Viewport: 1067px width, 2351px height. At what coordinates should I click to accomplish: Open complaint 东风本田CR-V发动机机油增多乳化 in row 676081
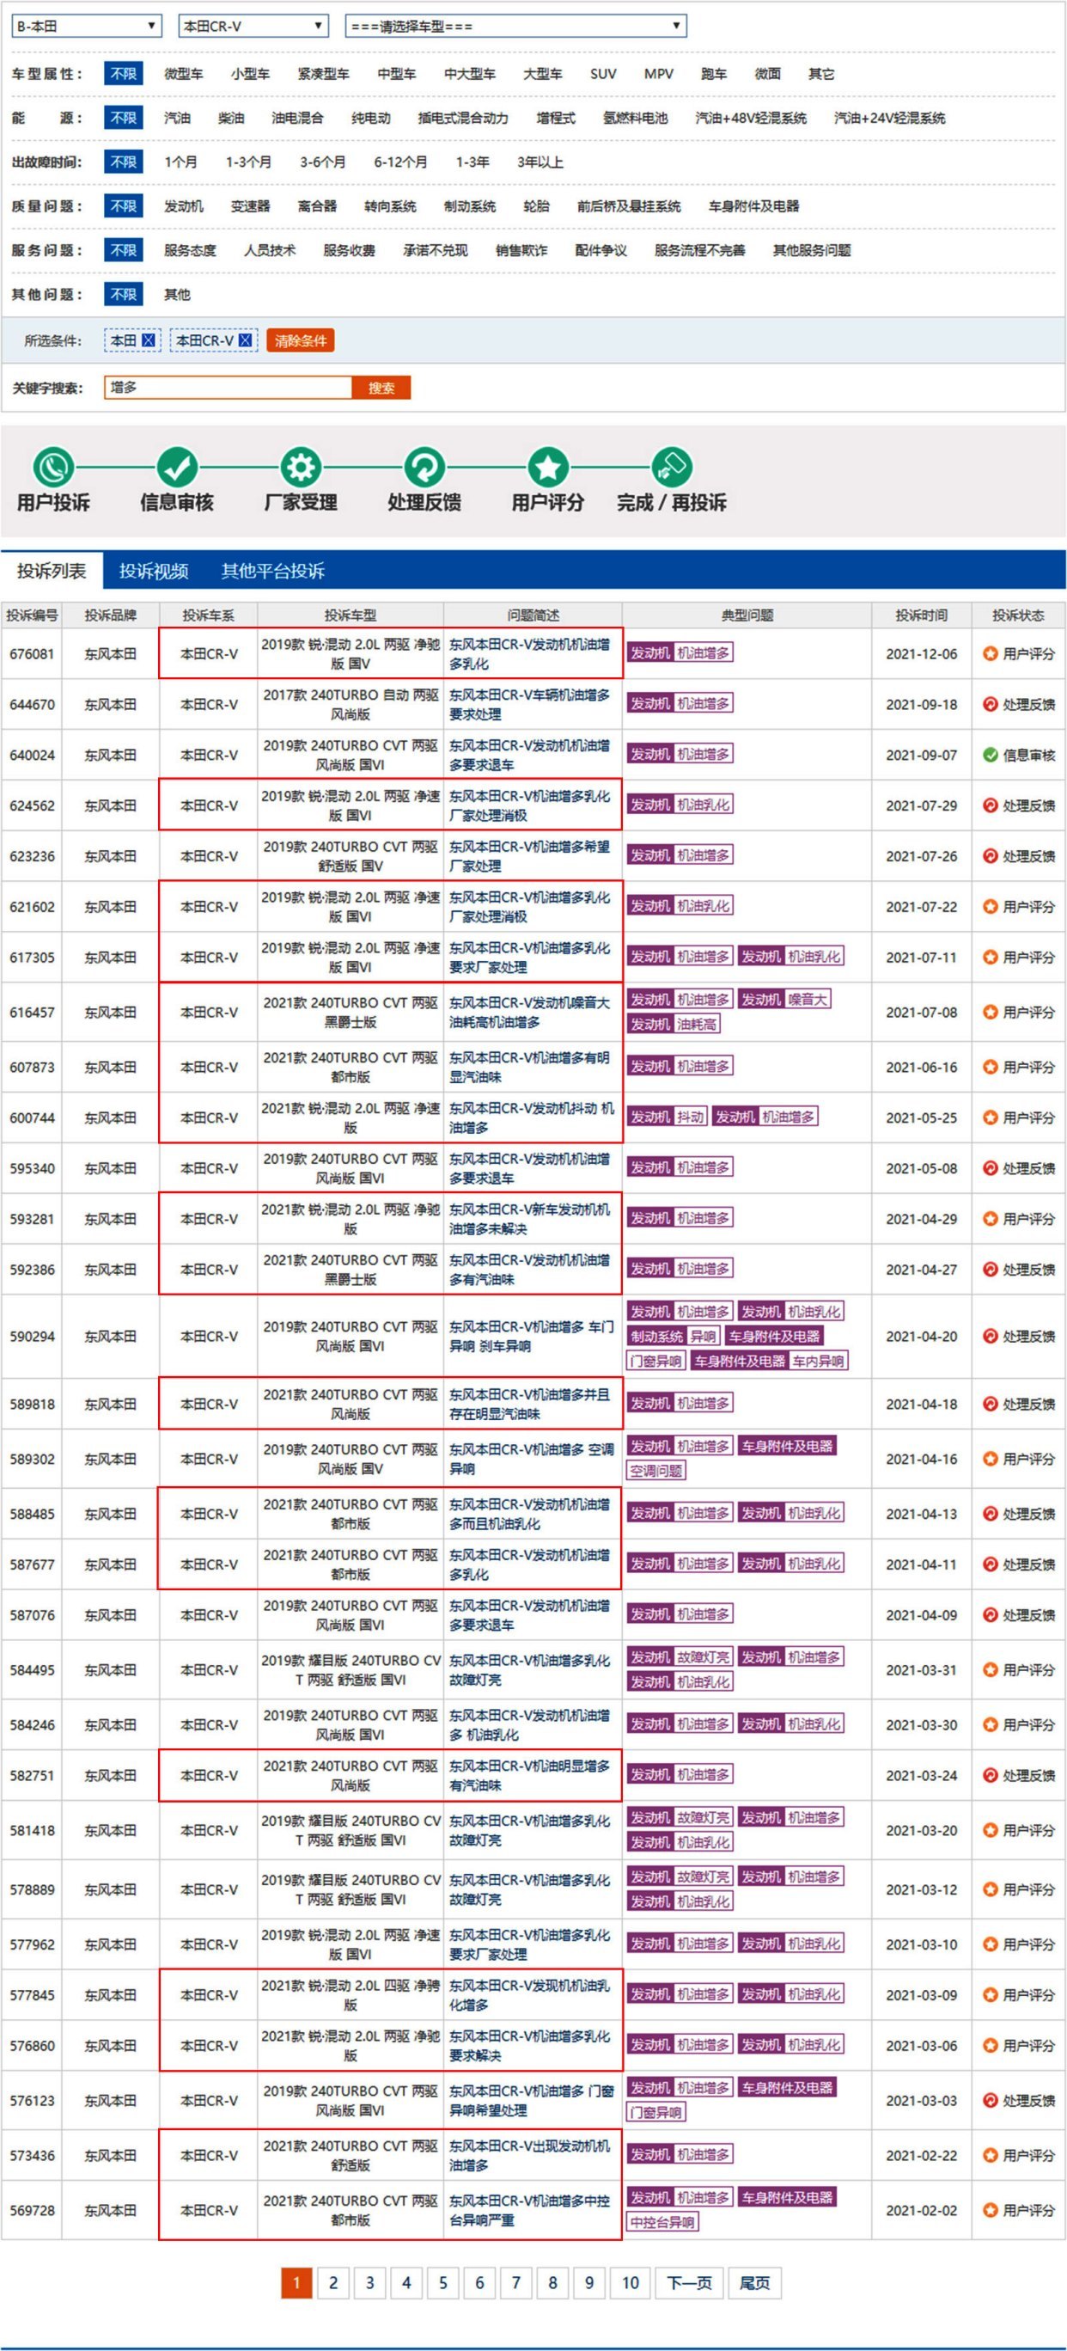coord(529,653)
